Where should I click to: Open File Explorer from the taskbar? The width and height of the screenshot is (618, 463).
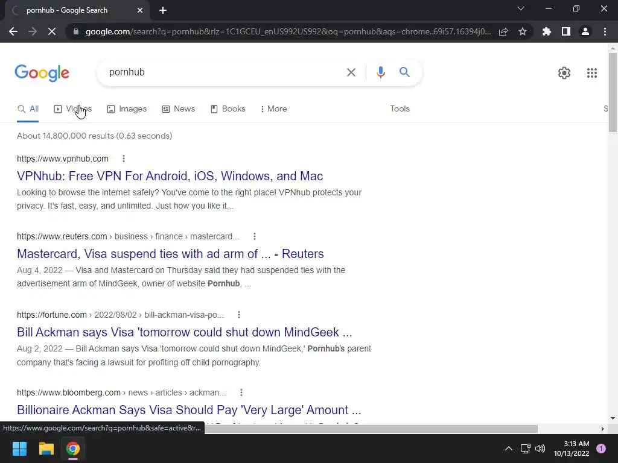pos(46,449)
